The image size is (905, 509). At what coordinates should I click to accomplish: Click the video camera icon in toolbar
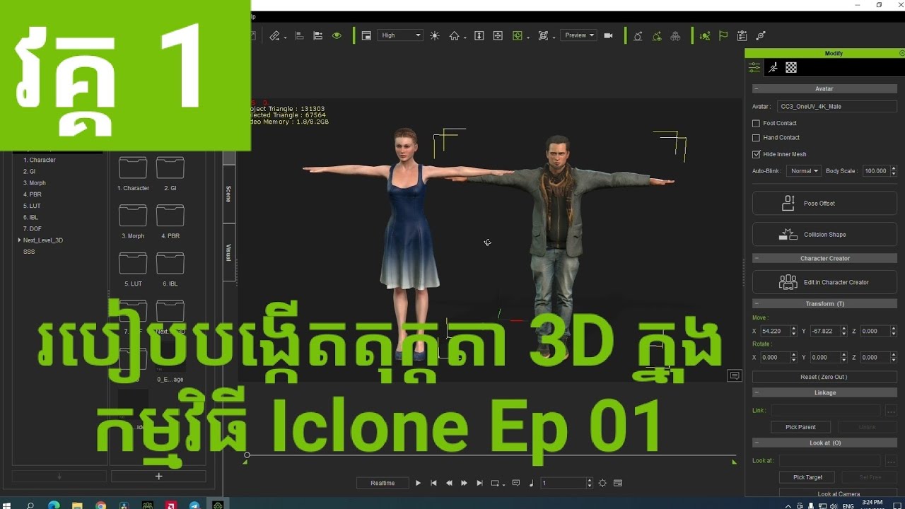[608, 35]
